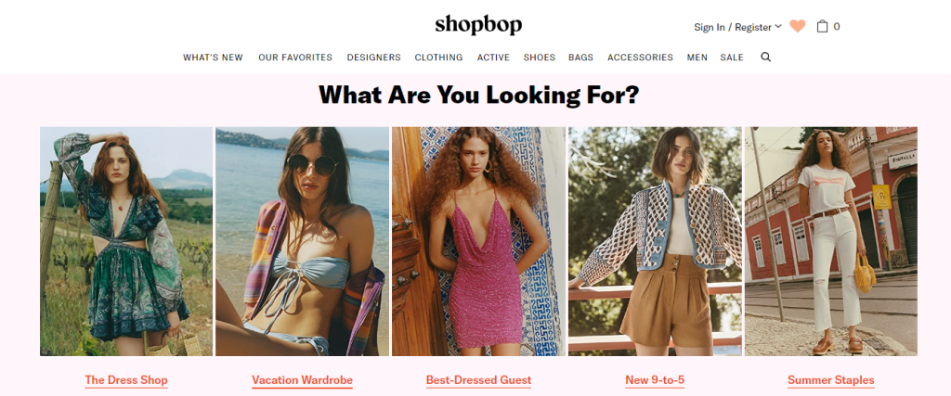Click The Dress Shop link
The image size is (951, 396).
pos(126,380)
